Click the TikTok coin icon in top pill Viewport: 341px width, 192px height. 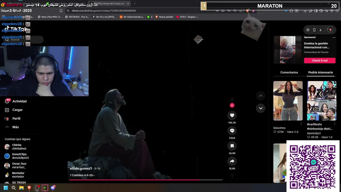click(x=308, y=30)
